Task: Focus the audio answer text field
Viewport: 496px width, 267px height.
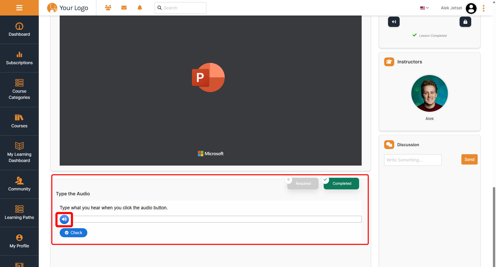Action: pyautogui.click(x=215, y=219)
